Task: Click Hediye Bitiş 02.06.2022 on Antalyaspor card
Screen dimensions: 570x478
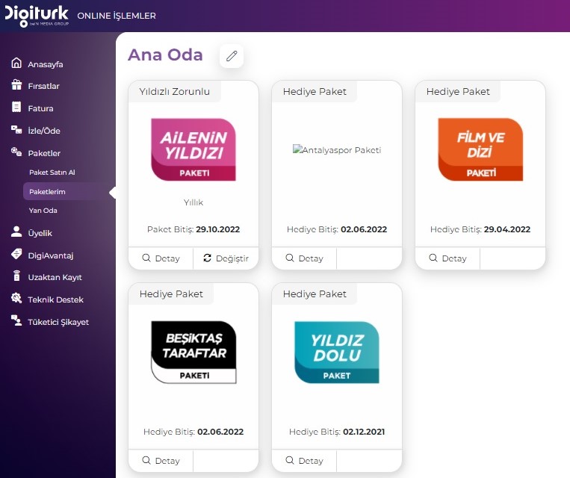Action: pos(337,229)
